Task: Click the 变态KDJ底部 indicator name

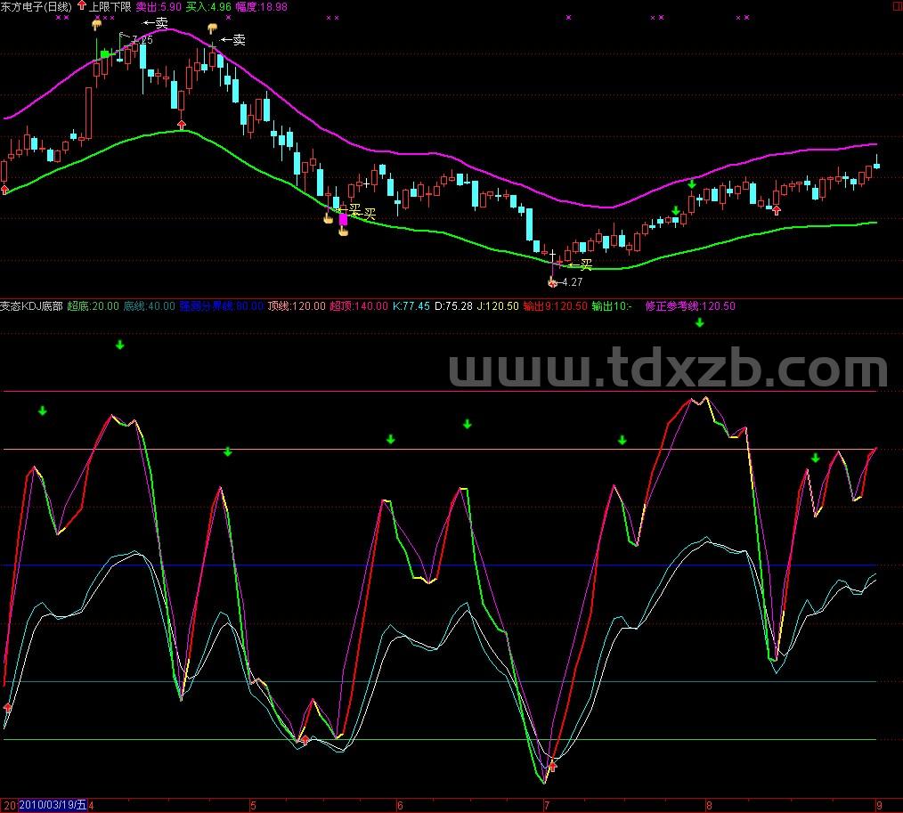Action: coord(31,305)
